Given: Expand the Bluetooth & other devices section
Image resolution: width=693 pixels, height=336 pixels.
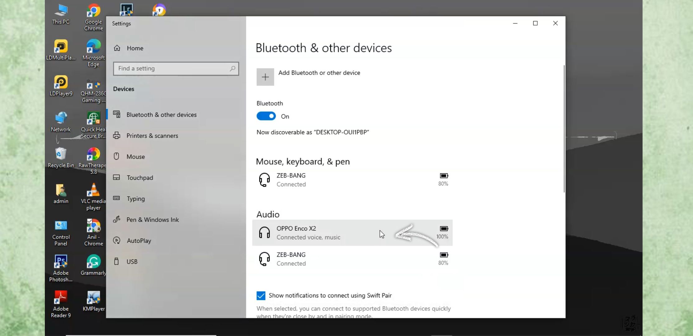Looking at the screenshot, I should [x=161, y=114].
